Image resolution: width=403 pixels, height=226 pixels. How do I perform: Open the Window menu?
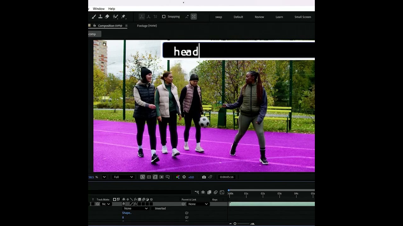click(x=99, y=9)
